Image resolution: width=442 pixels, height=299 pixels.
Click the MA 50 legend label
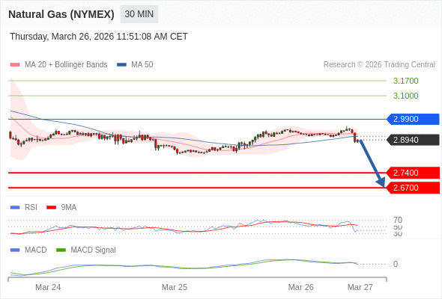click(142, 65)
